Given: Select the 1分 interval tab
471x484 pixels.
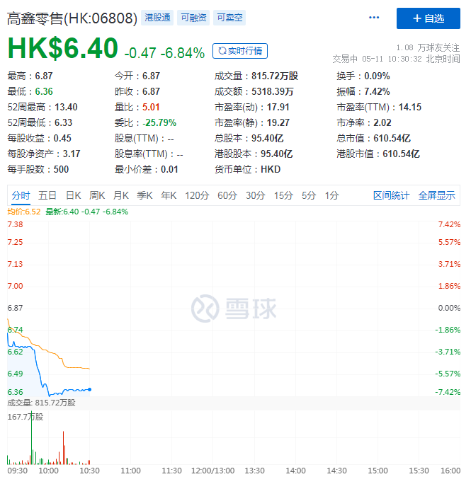Looking at the screenshot, I should tap(331, 195).
